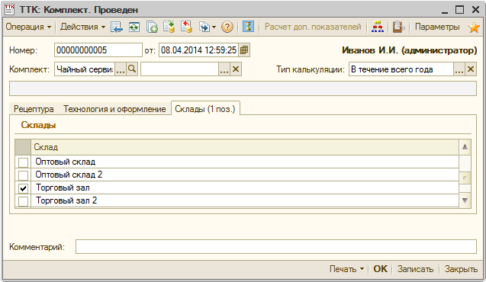Switch to Технология и оформление tab

pyautogui.click(x=114, y=109)
